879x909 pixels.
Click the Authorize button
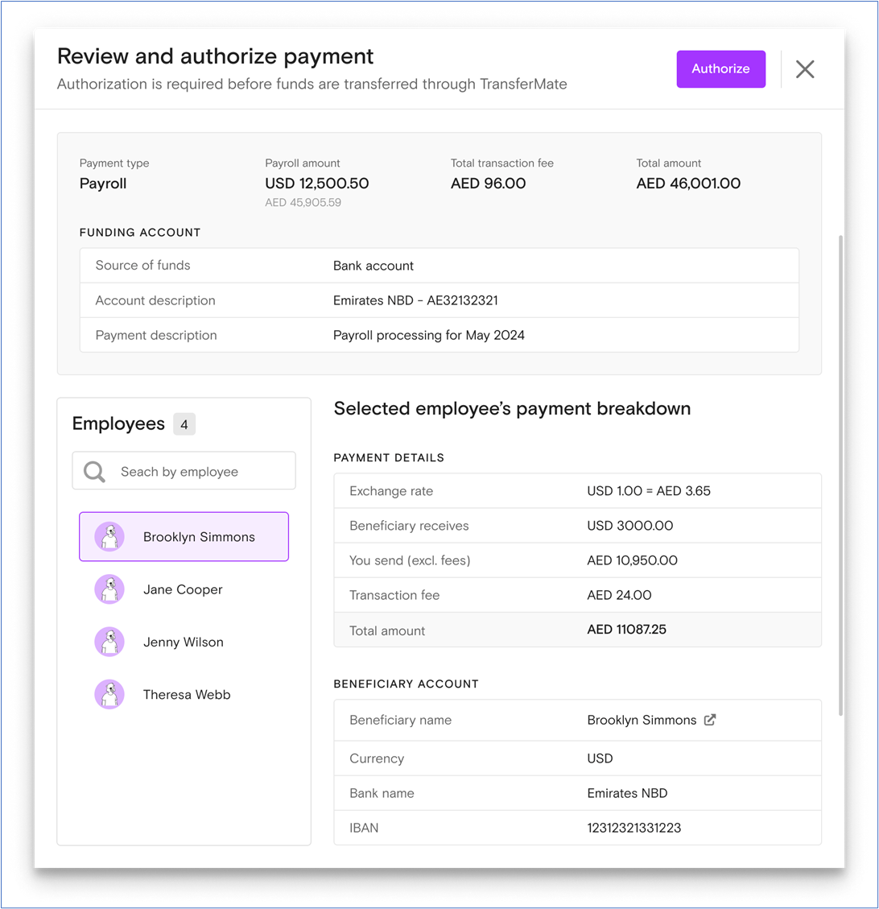(720, 69)
